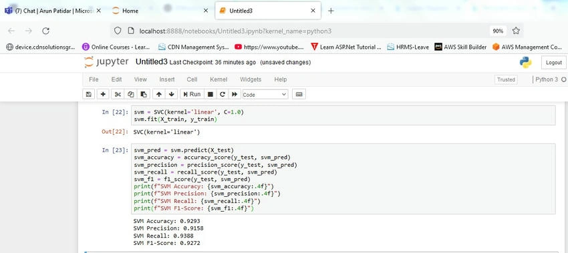Click the 90% zoom level indicator
568x253 pixels.
pyautogui.click(x=498, y=31)
